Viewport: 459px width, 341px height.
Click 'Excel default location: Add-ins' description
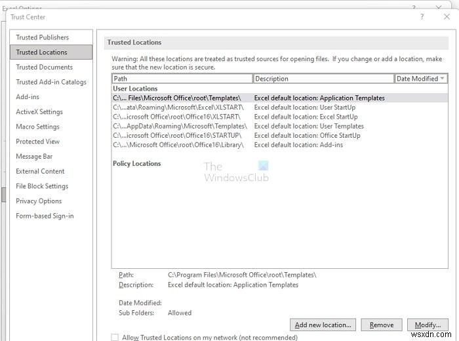click(298, 145)
